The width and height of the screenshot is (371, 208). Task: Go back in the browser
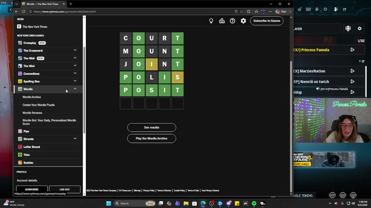point(17,12)
